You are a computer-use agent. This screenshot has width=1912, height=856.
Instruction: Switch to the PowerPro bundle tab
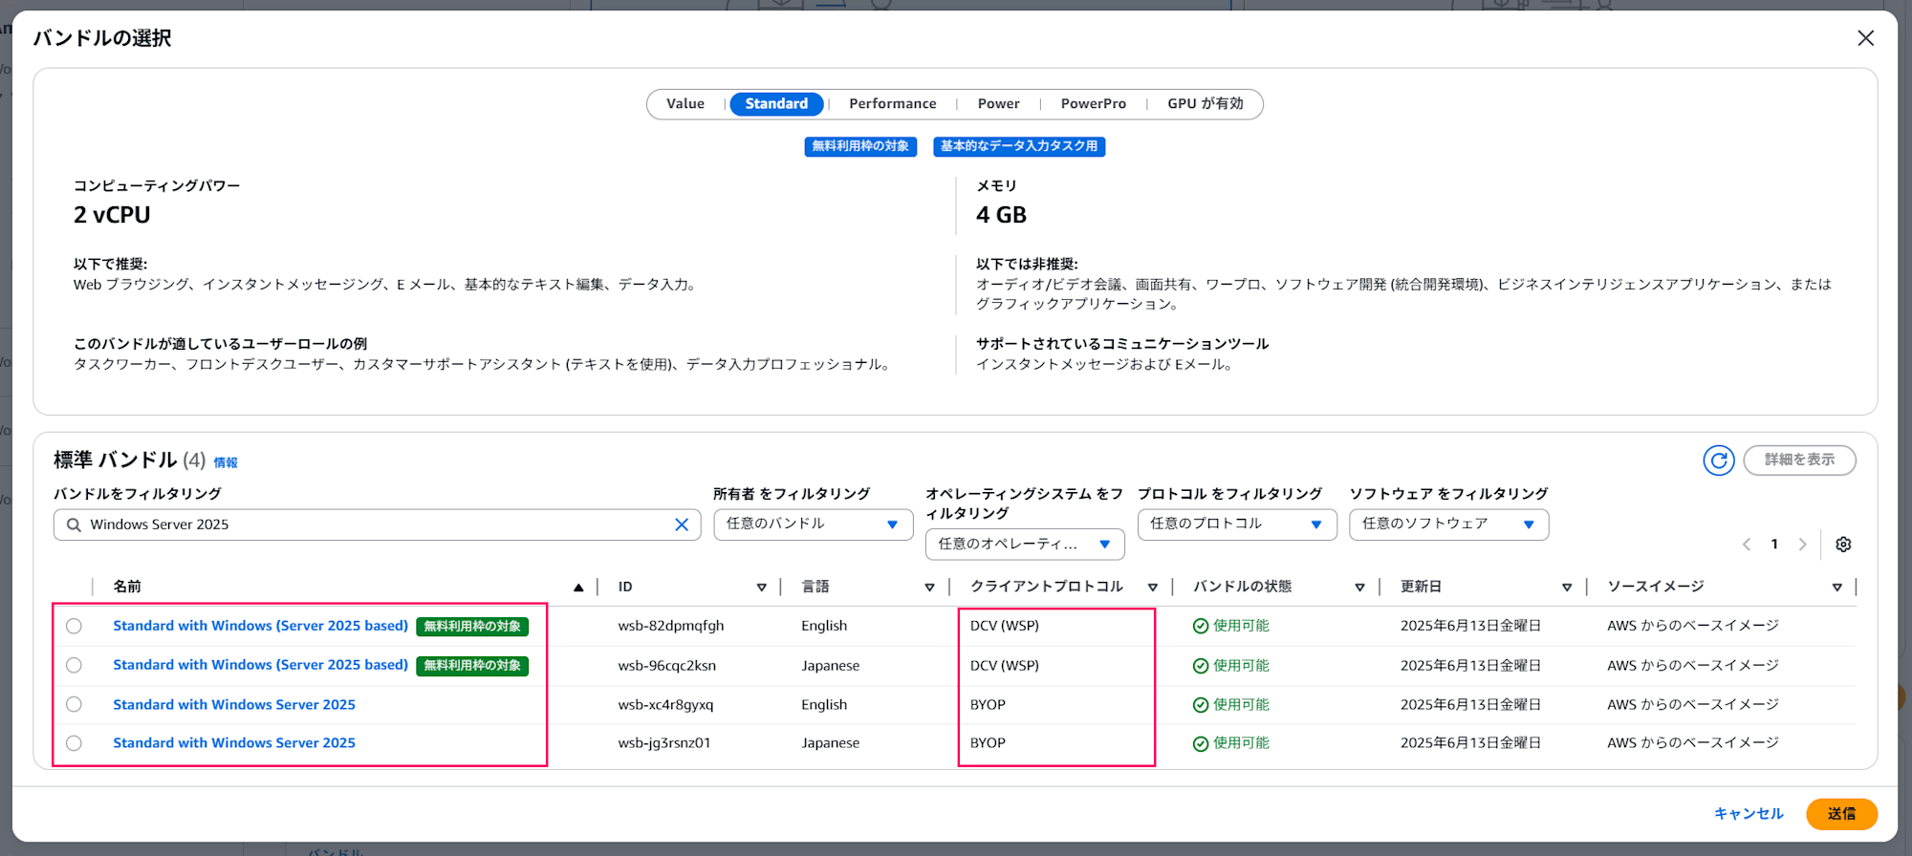click(x=1093, y=104)
